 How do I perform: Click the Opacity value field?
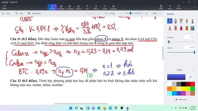click(189, 47)
